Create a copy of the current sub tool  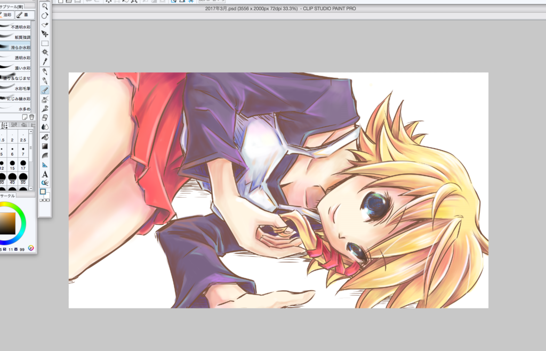[25, 117]
